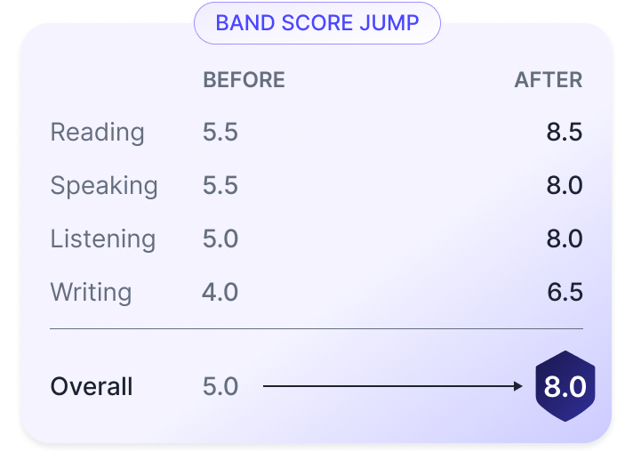Screen dimensions: 633x452
Task: Click the Speaking after score 8.0
Action: click(x=564, y=186)
